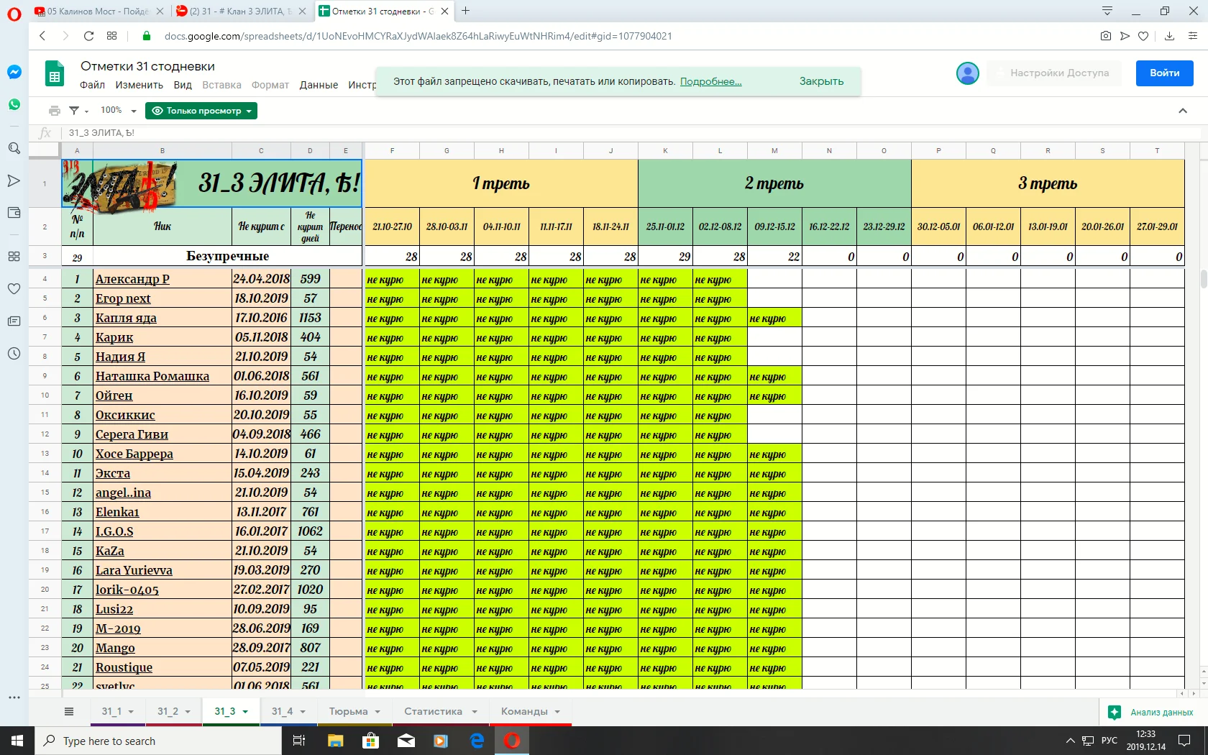Open downloads via the download arrow icon
This screenshot has height=755, width=1208.
pos(1169,36)
